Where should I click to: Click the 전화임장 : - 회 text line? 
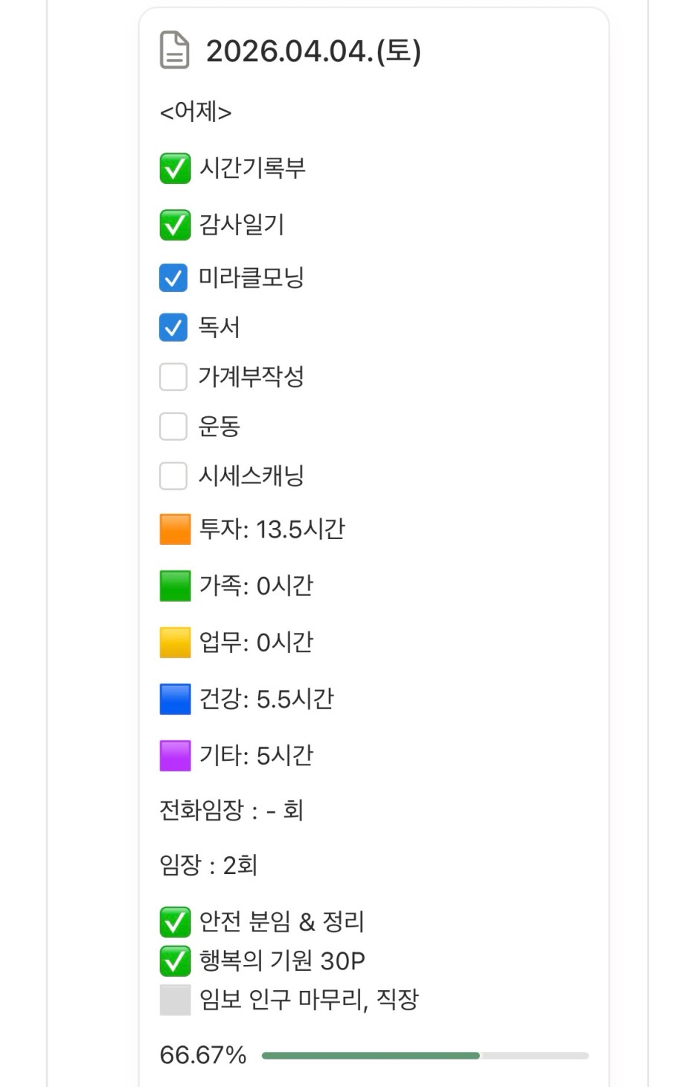tap(231, 810)
